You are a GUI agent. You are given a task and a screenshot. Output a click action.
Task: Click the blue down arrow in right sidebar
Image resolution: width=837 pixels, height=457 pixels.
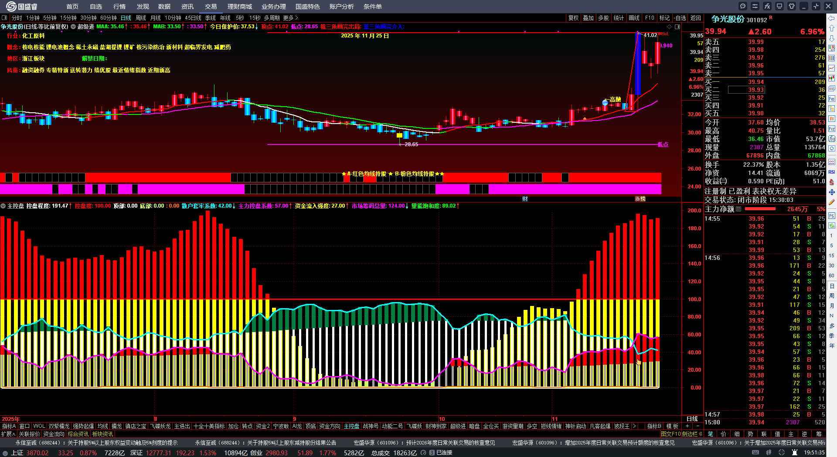(x=832, y=38)
